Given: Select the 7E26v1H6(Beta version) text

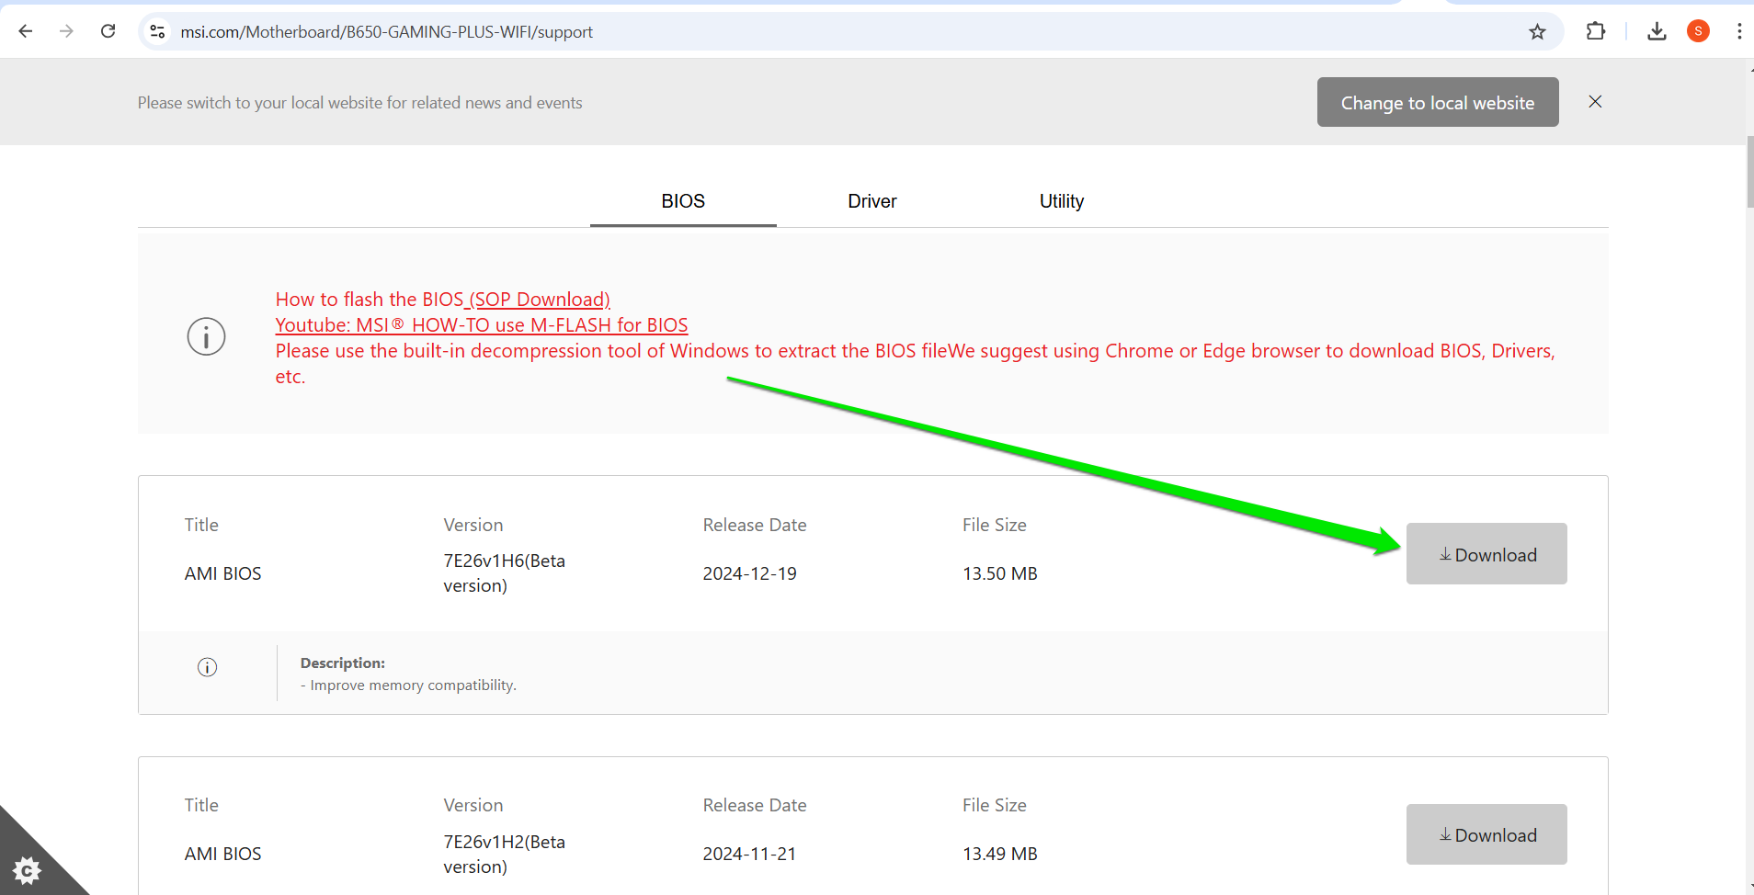Looking at the screenshot, I should coord(504,573).
